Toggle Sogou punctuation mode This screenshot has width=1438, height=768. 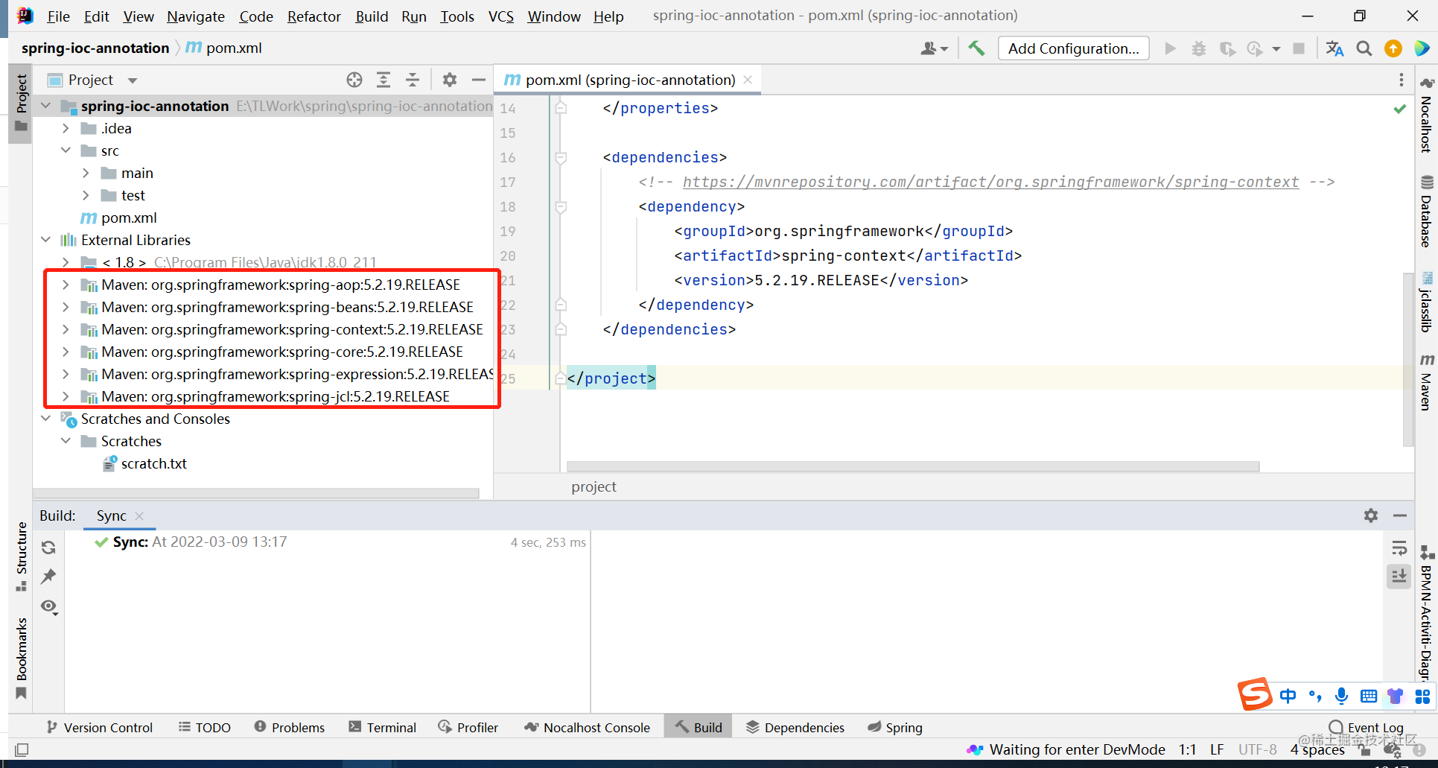point(1315,696)
